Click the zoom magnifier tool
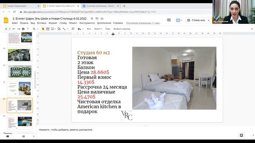Viewport: 255px width, 143px height. (x=34, y=29)
